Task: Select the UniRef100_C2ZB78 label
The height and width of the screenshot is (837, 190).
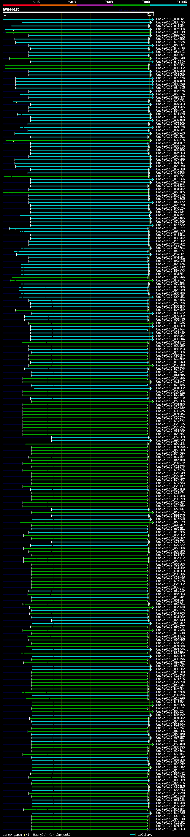Action: click(x=170, y=467)
